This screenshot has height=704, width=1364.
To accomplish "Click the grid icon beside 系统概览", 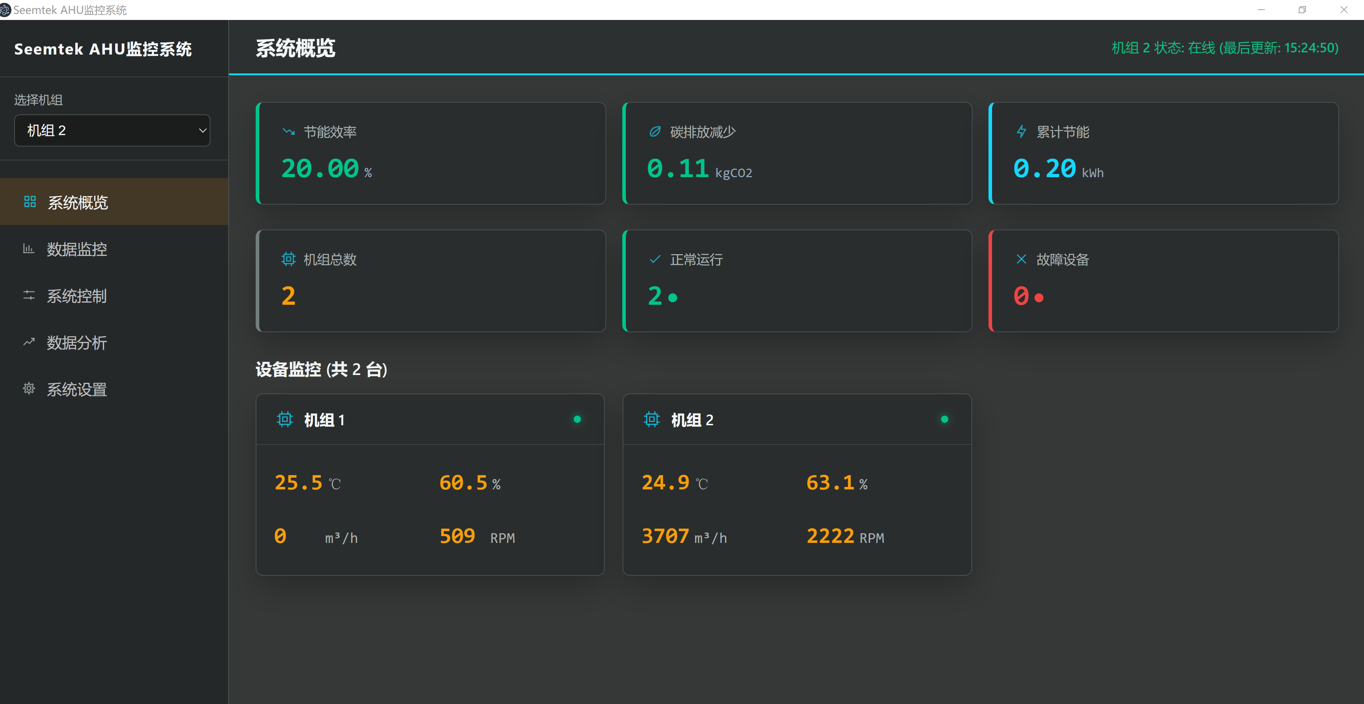I will 30,202.
